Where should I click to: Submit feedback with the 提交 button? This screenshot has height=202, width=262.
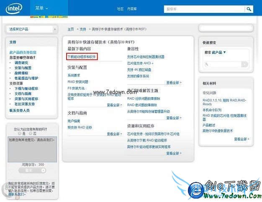(x=32, y=171)
